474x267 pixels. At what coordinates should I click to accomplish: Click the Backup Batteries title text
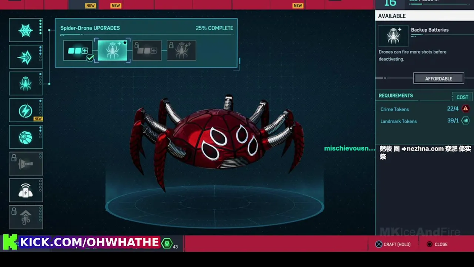point(430,30)
